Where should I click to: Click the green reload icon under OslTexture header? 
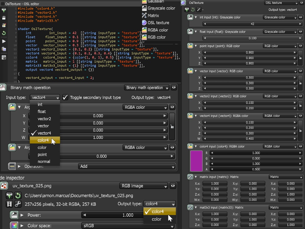coord(193,9)
